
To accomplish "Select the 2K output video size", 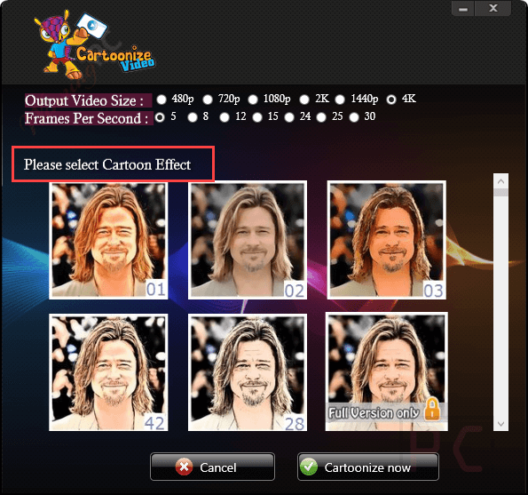I will [x=304, y=100].
